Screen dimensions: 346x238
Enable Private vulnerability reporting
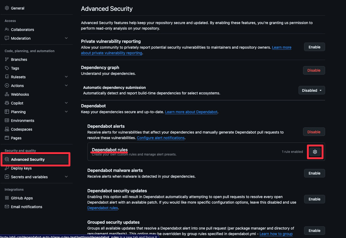pyautogui.click(x=314, y=47)
